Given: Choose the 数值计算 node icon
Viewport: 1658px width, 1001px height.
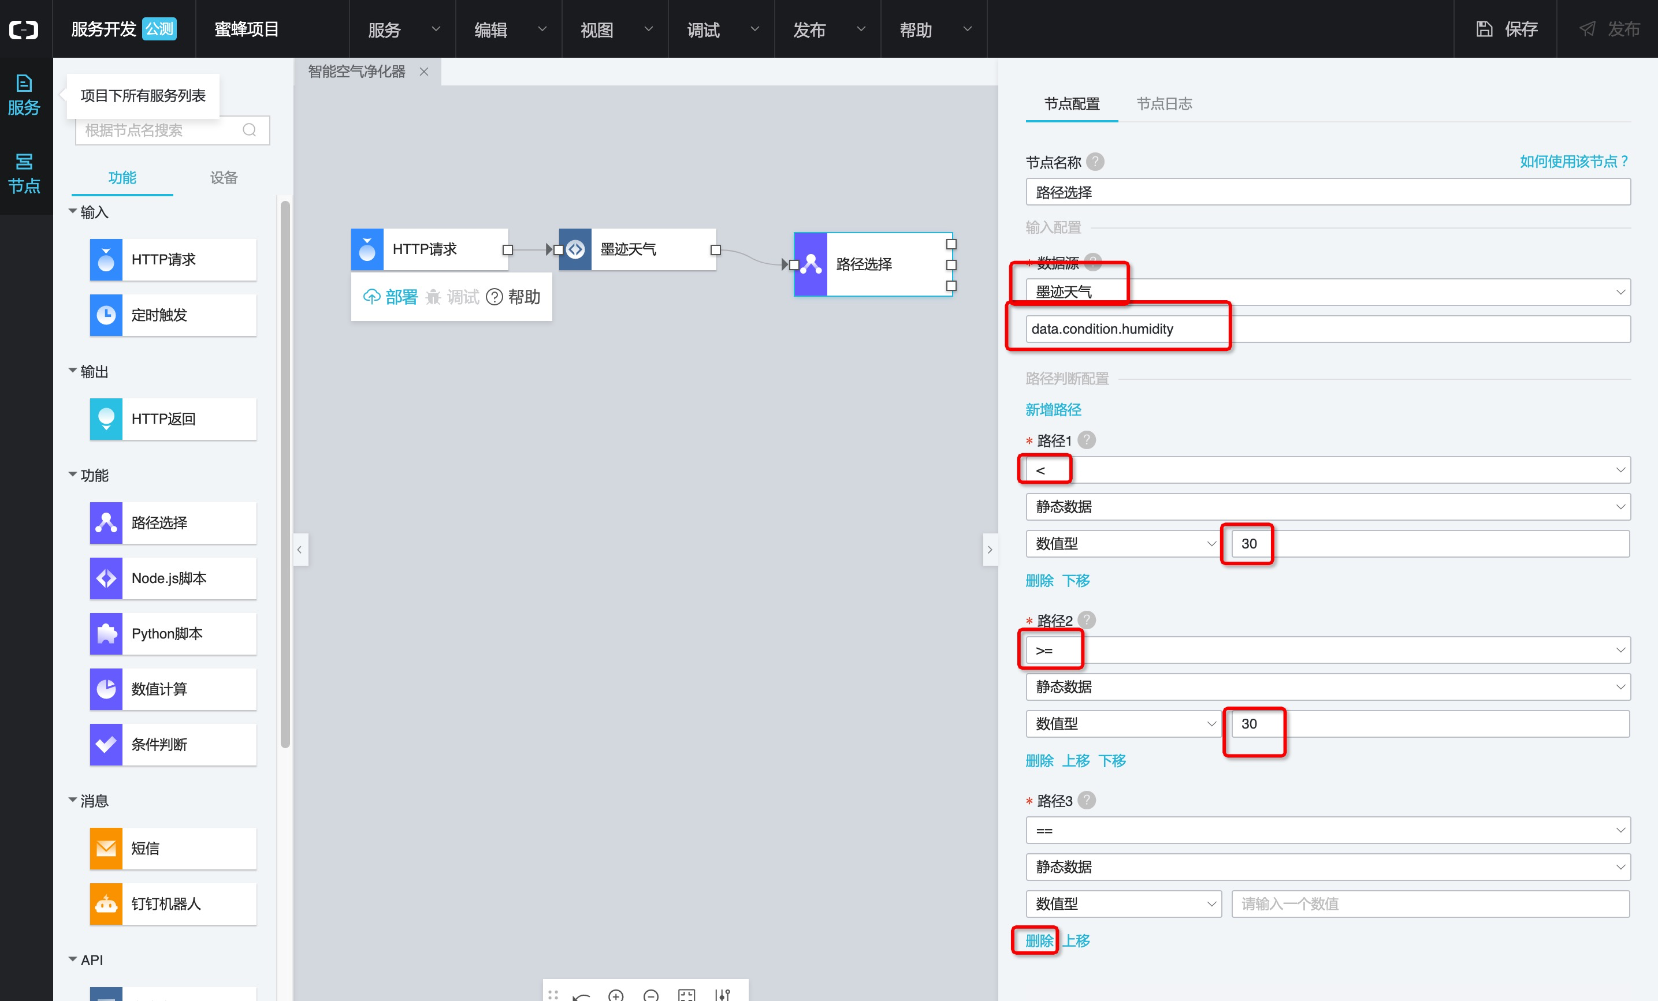Looking at the screenshot, I should tap(106, 689).
